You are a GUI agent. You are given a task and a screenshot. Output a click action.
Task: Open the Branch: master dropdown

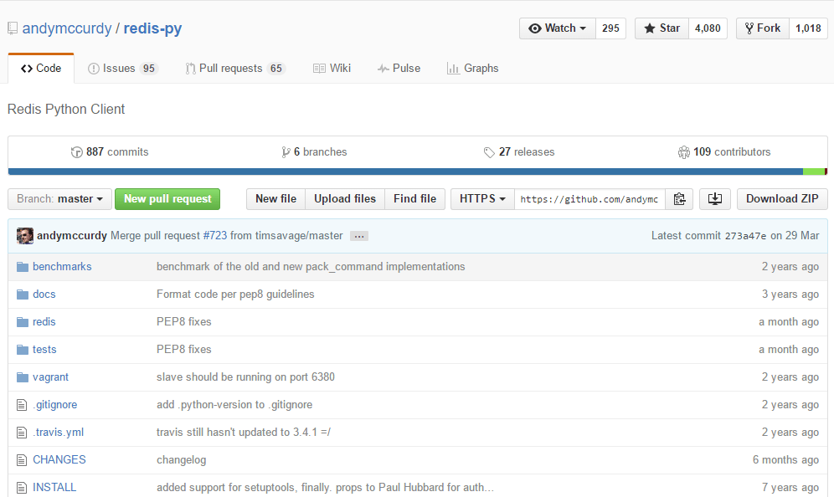click(x=59, y=199)
